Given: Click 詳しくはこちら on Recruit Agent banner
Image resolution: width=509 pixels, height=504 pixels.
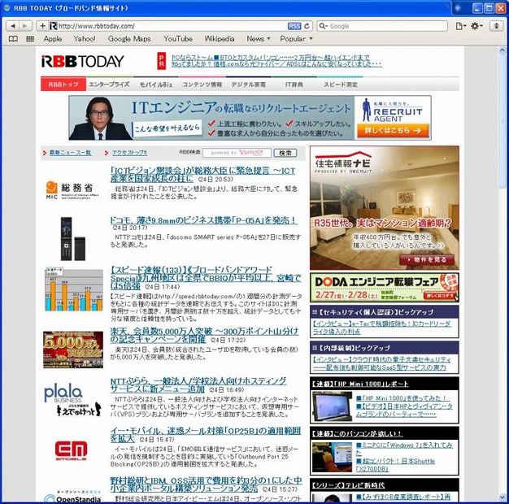Looking at the screenshot, I should pos(393,130).
